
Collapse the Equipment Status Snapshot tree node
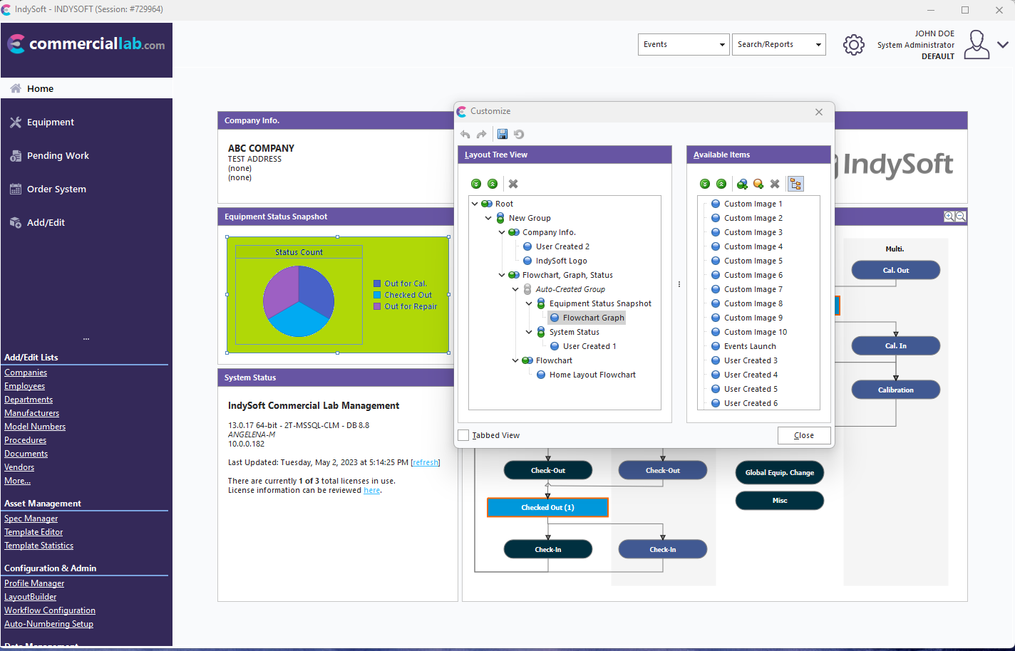click(x=529, y=303)
